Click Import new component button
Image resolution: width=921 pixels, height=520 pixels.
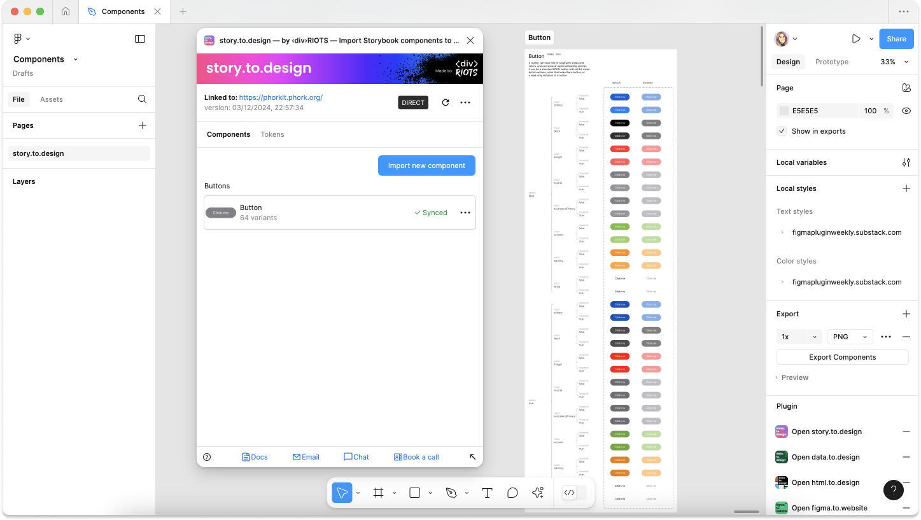click(x=426, y=165)
